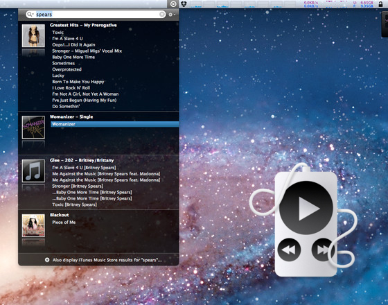Image resolution: width=388 pixels, height=305 pixels.
Task: Click the Womanizer – Single album title
Action: (71, 117)
